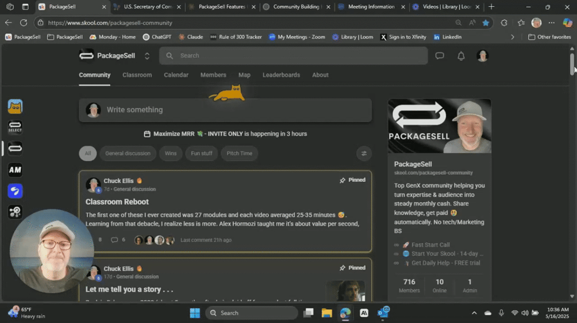Viewport: 577px width, 323px height.
Task: Switch to the Classroom tab
Action: [137, 75]
